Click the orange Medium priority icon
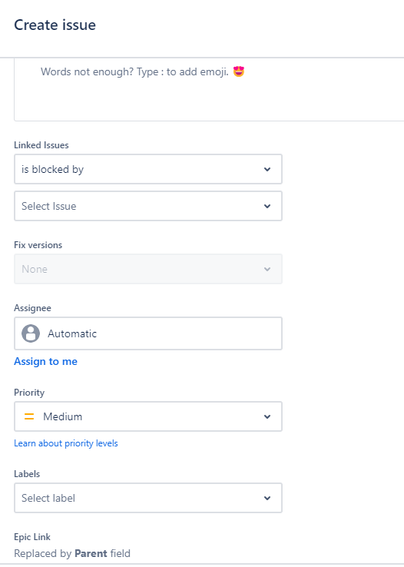This screenshot has height=567, width=404. coord(29,416)
